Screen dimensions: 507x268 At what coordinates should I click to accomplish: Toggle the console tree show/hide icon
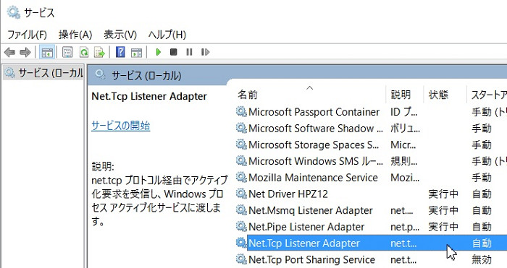click(x=47, y=52)
